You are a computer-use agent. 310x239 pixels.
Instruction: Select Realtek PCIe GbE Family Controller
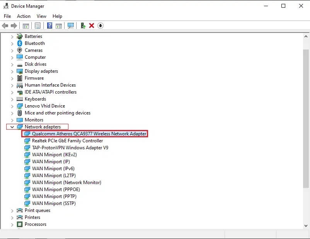pos(67,141)
